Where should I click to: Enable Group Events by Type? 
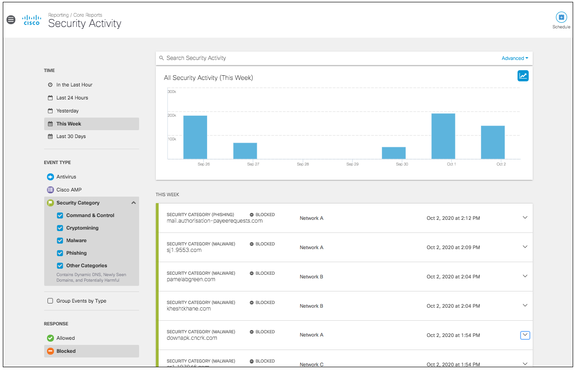(x=50, y=301)
